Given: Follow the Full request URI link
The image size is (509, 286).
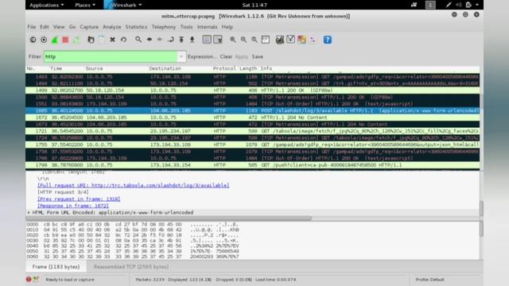Looking at the screenshot, I should click(133, 185).
